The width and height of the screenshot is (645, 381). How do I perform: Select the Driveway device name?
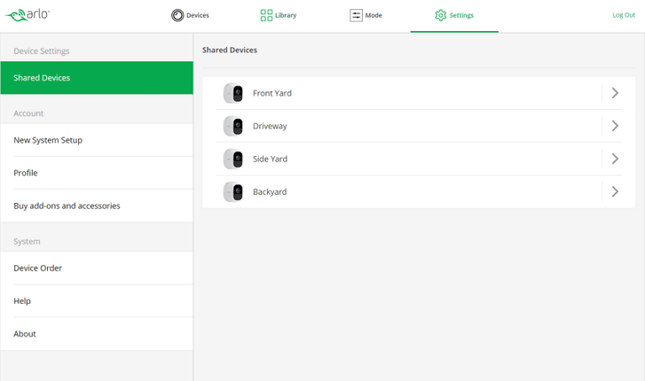click(270, 126)
